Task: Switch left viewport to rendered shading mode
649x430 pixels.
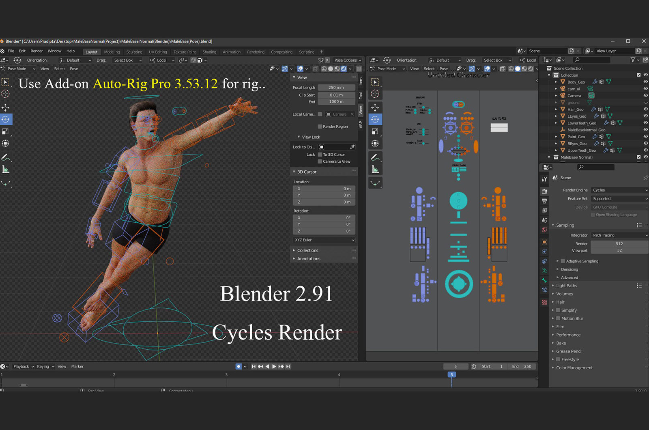Action: click(344, 69)
